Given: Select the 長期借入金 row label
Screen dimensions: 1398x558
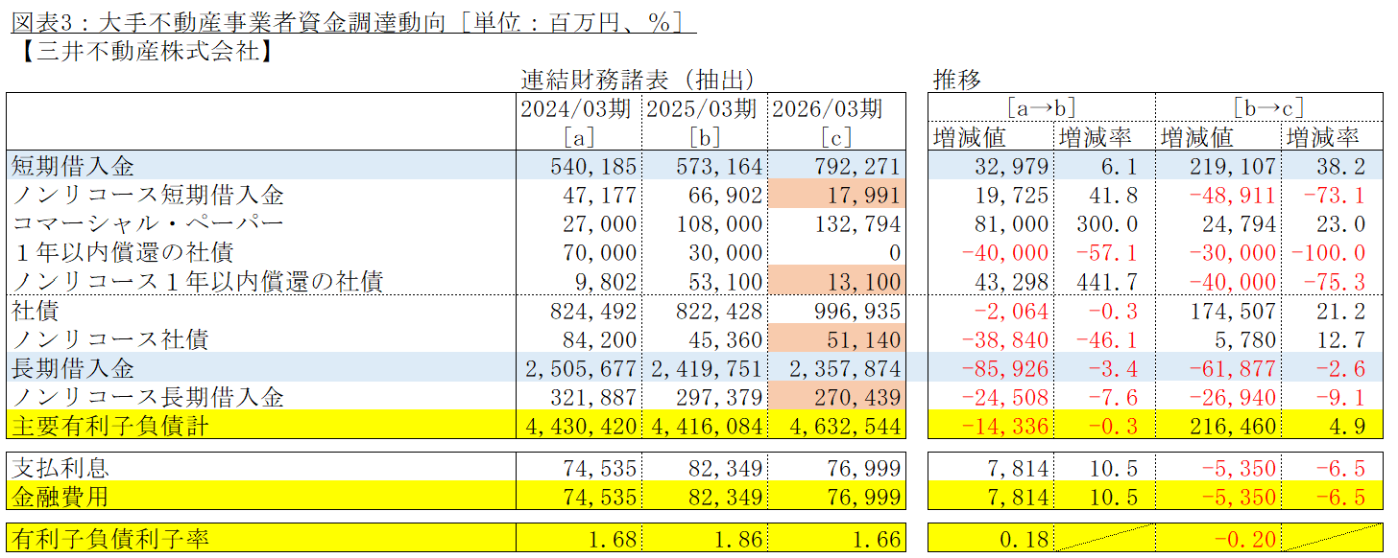Looking at the screenshot, I should pos(73,368).
